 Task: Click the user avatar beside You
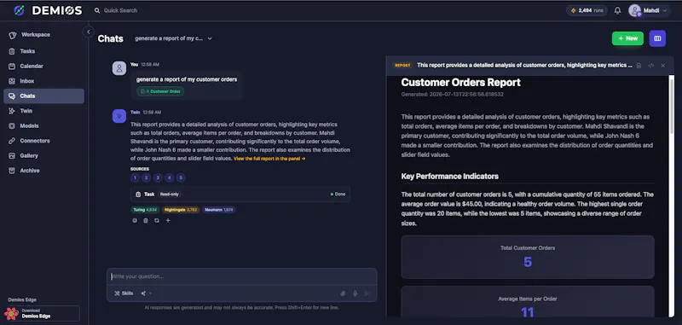click(x=119, y=68)
